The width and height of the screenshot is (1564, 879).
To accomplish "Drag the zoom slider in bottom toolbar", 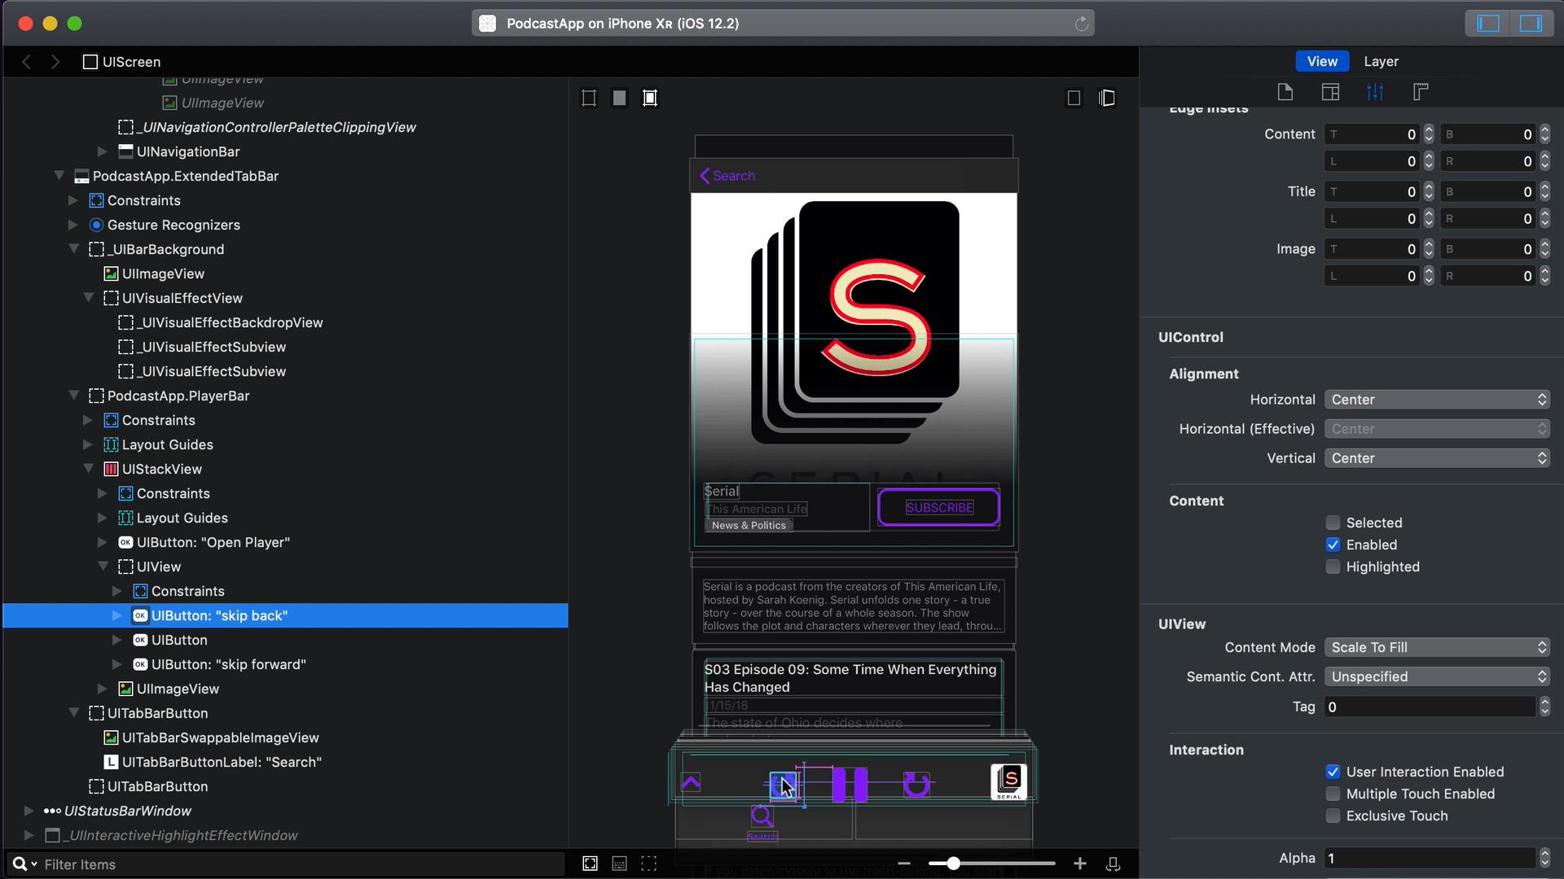I will 951,863.
